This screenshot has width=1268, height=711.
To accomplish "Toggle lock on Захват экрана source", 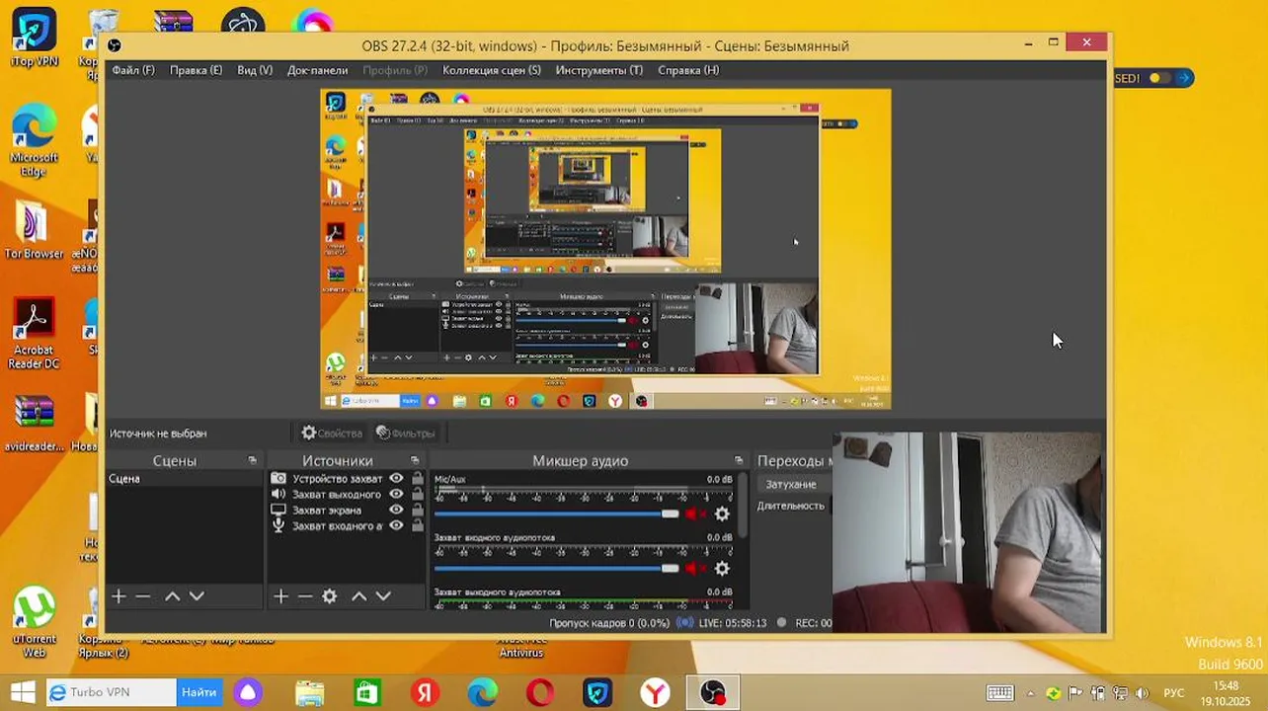I will click(x=418, y=511).
